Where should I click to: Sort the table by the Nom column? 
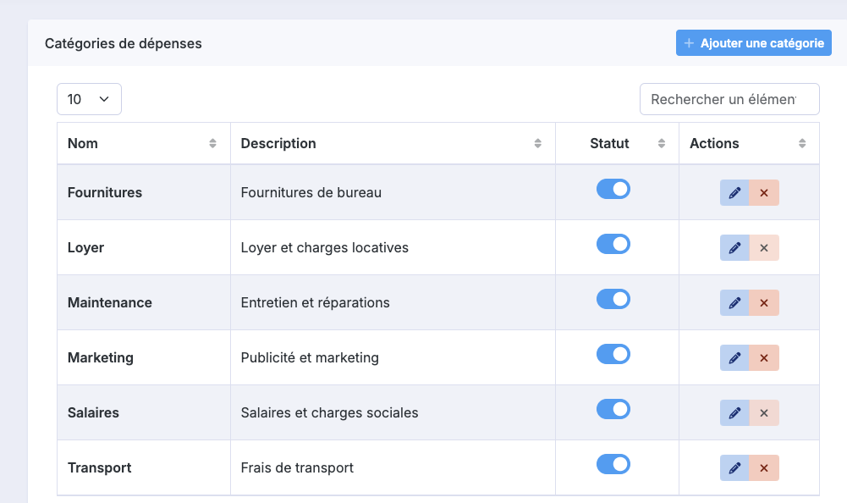[x=144, y=143]
